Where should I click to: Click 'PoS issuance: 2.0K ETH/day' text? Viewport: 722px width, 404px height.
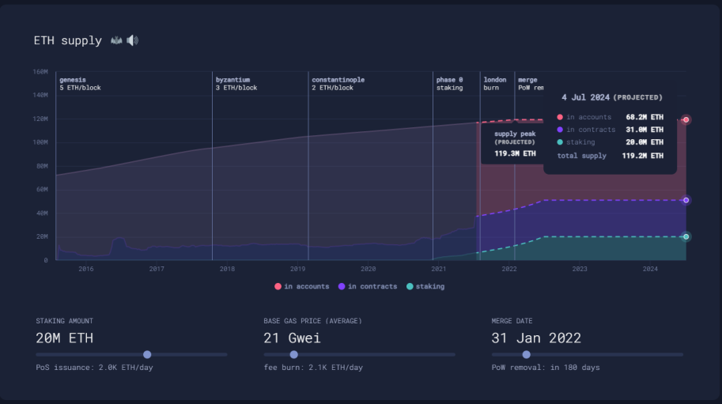94,367
